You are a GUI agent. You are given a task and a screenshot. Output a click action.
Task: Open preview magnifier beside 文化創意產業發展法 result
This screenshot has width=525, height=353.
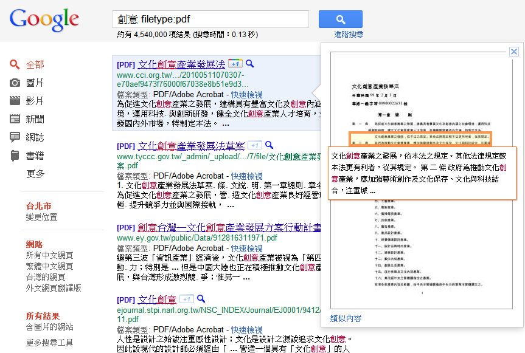[250, 64]
